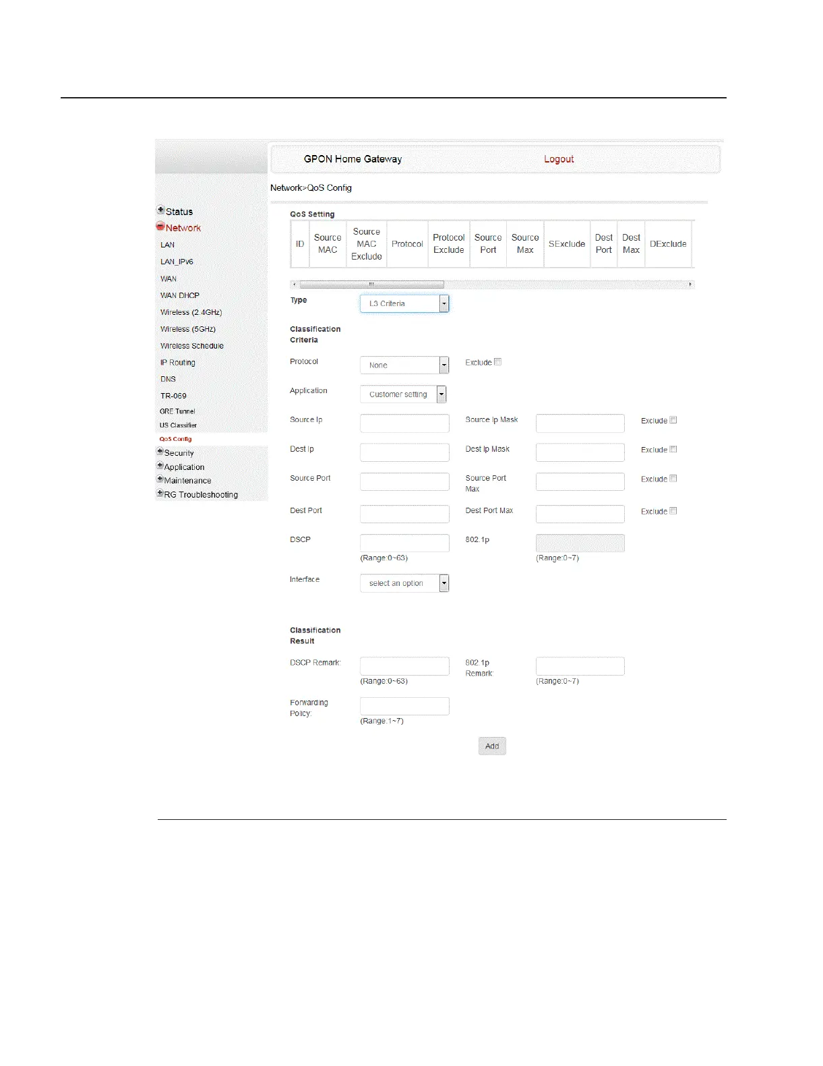Click the QoS table horizontal scrollbar thumb
This screenshot has width=823, height=1066.
pyautogui.click(x=371, y=285)
